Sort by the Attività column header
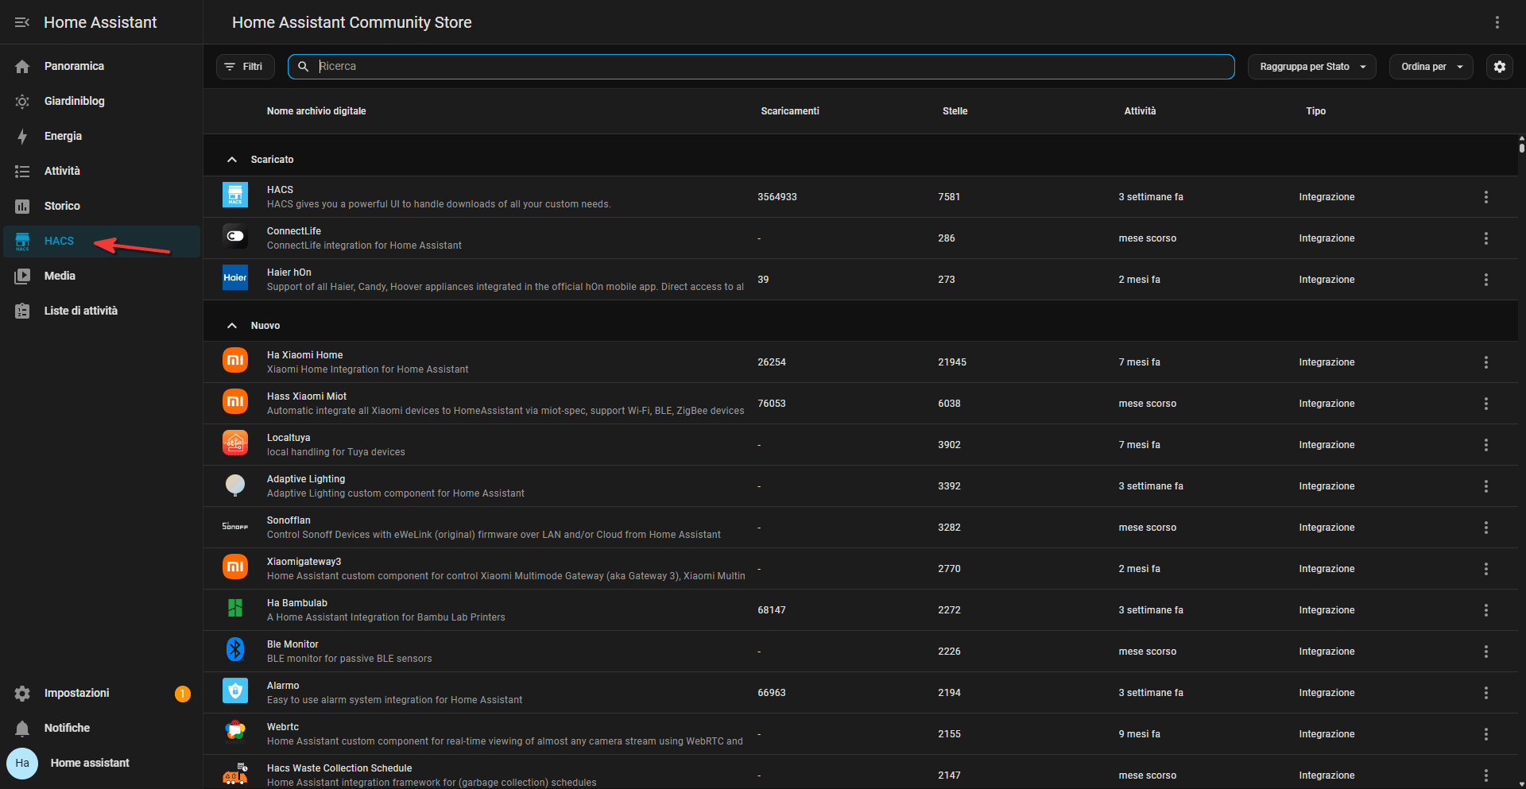The image size is (1526, 789). click(x=1140, y=111)
